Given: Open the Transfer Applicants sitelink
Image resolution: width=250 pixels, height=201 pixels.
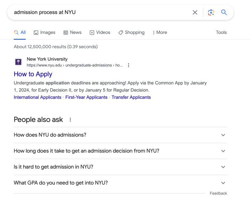Looking at the screenshot, I should 131,97.
